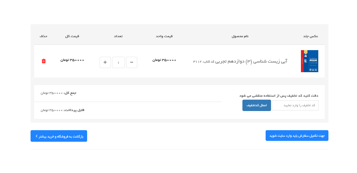Click the جمع کل total amount line
This screenshot has height=173, width=357.
pyautogui.click(x=59, y=93)
